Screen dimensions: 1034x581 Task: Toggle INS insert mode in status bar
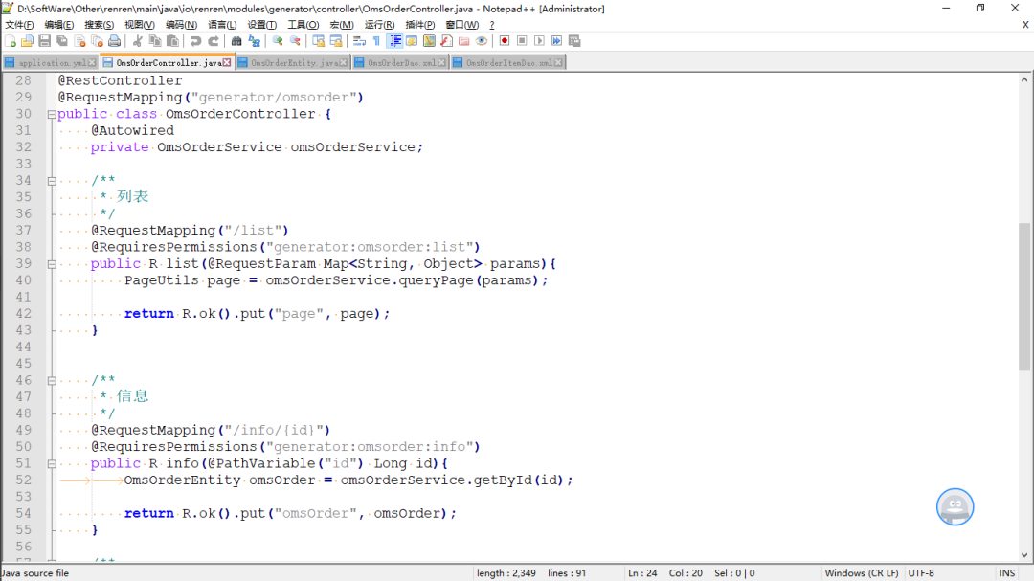tap(1006, 573)
